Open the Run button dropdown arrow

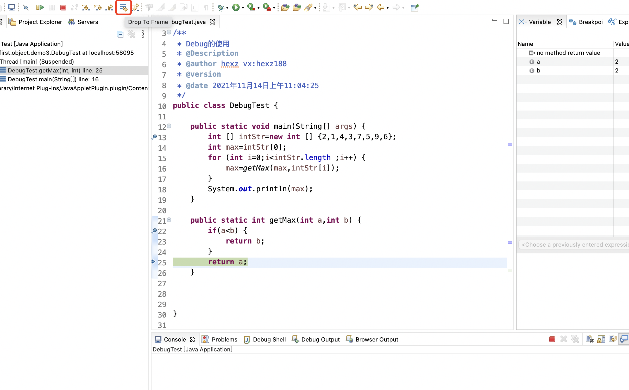[243, 8]
